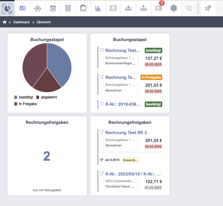Screen dimensions: 223x206
Task: Open the upload outbox icon
Action: pos(143,8)
